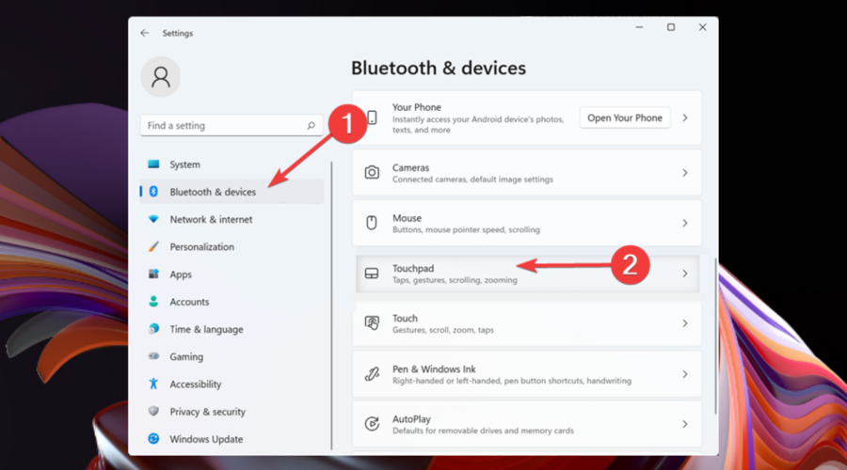This screenshot has width=847, height=470.
Task: Select System in the sidebar
Action: click(232, 164)
